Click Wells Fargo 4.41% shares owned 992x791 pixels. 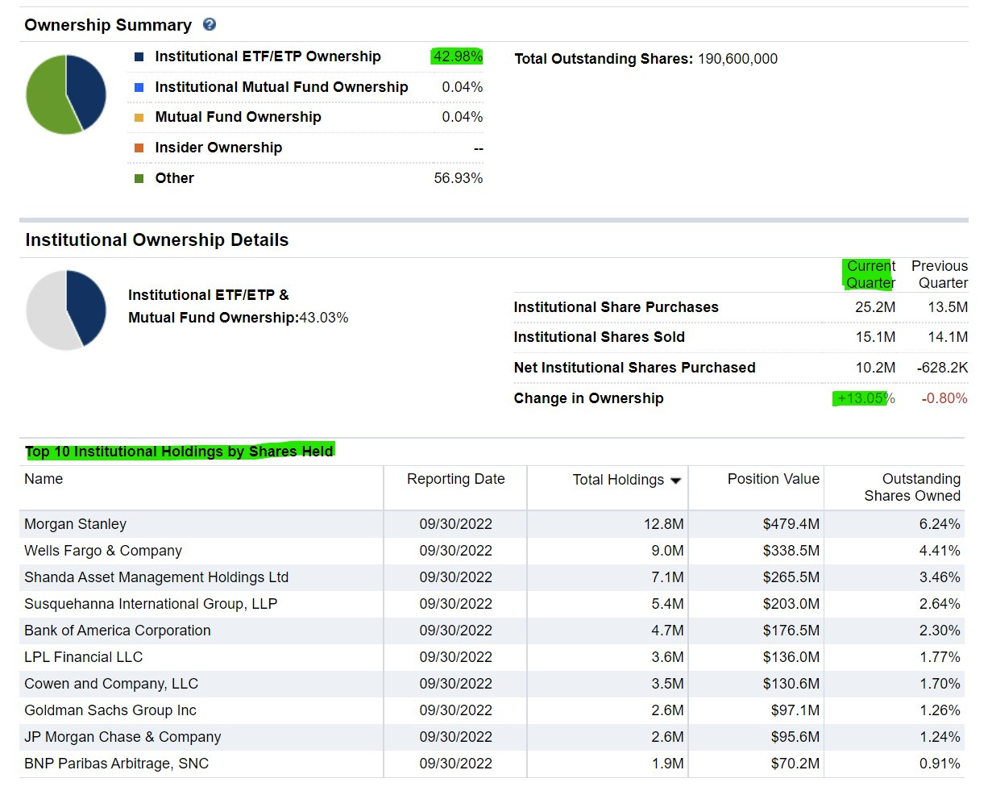coord(940,551)
